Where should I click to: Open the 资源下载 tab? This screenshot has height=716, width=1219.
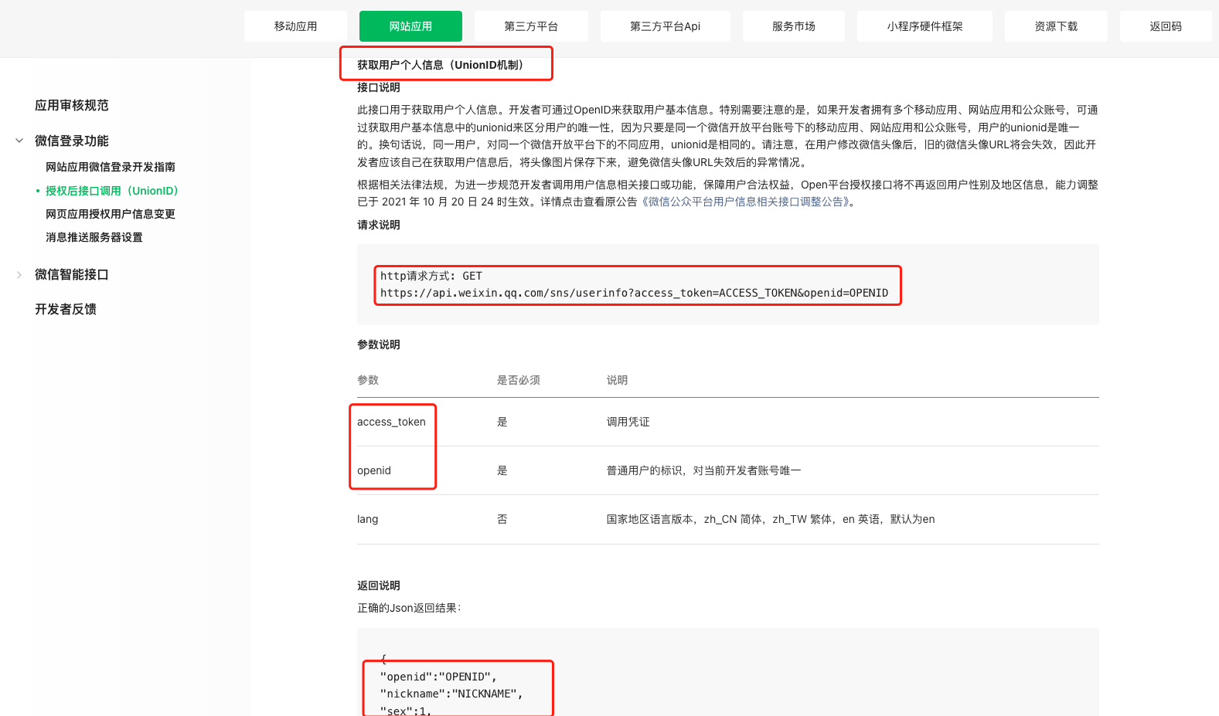coord(1056,26)
